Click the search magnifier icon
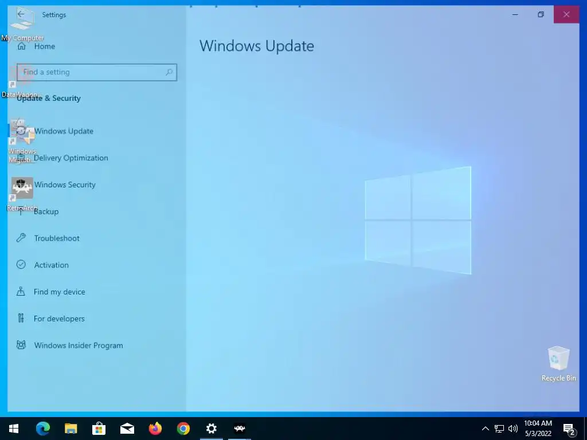587x440 pixels. (169, 72)
